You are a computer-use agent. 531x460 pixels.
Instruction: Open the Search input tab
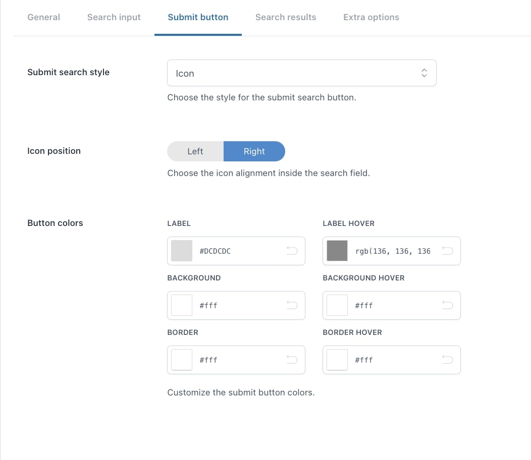coord(114,17)
